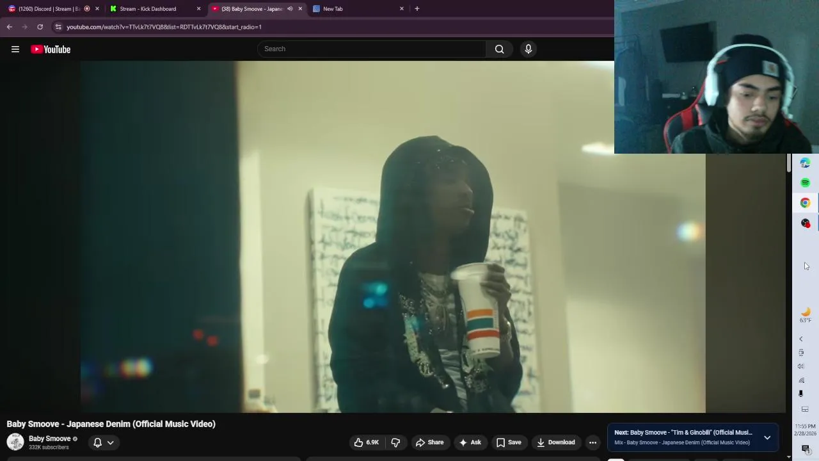Screen dimensions: 819x461
Task: Open network settings tray icon
Action: [x=801, y=380]
